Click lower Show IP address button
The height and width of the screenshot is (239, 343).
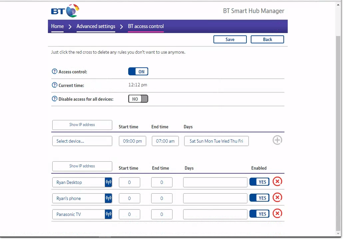[x=82, y=166]
